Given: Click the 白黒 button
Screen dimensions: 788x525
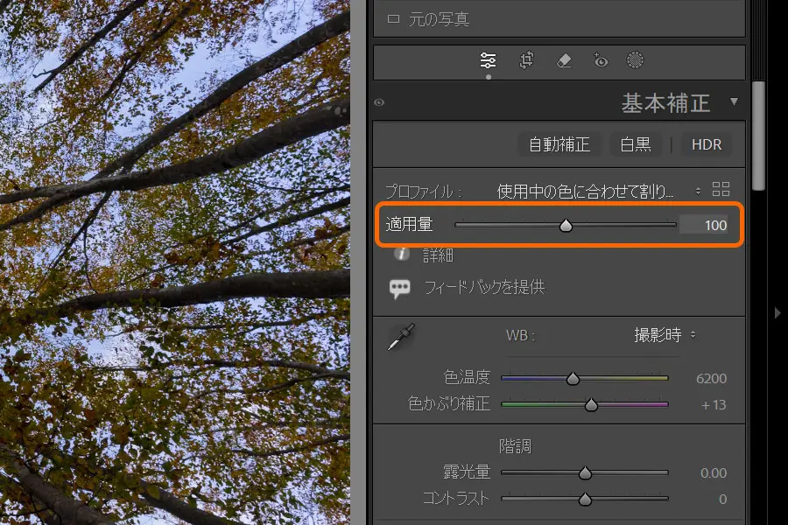Looking at the screenshot, I should click(636, 144).
